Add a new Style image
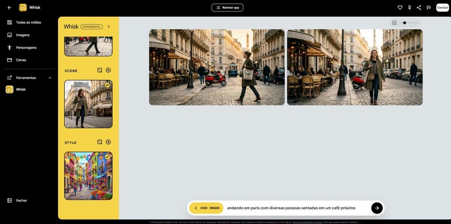Viewport: 451px width, 224px height. (108, 142)
